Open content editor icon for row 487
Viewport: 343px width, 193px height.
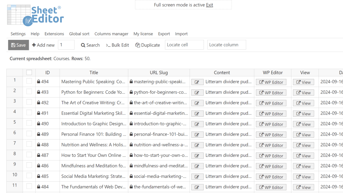(197, 155)
